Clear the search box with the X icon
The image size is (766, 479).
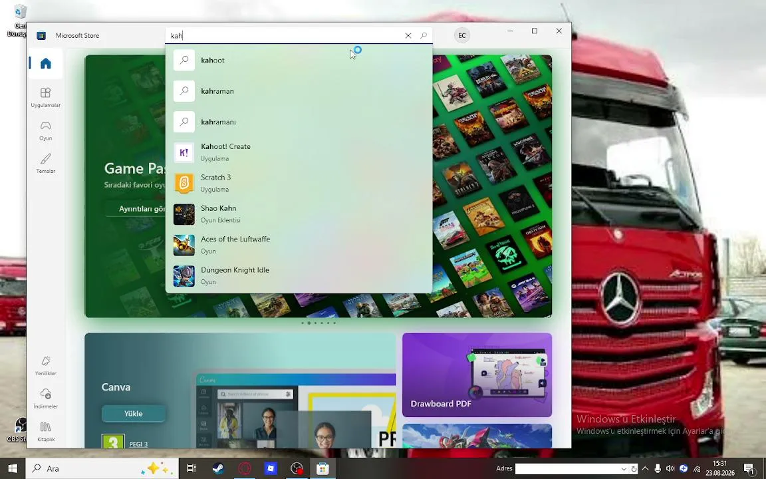point(408,36)
